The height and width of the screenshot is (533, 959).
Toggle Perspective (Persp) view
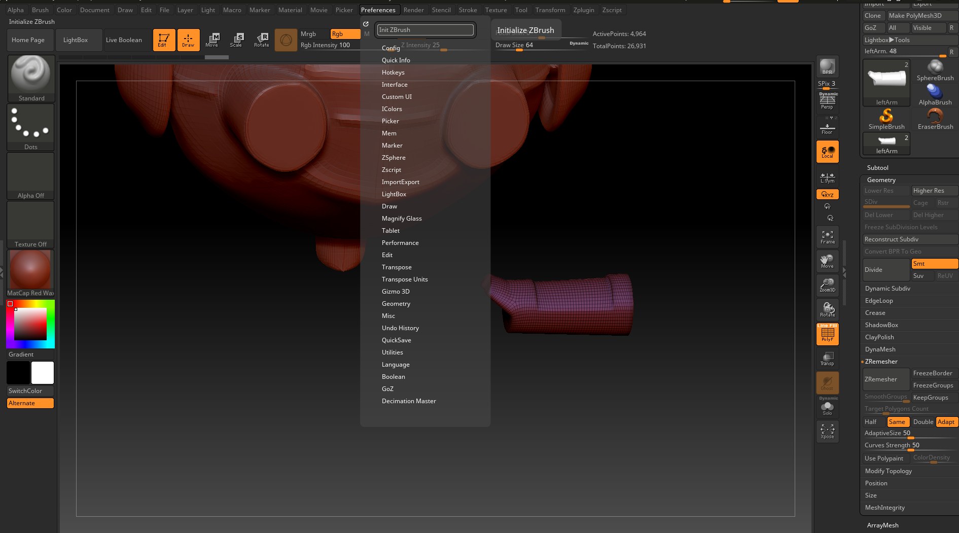(x=827, y=101)
